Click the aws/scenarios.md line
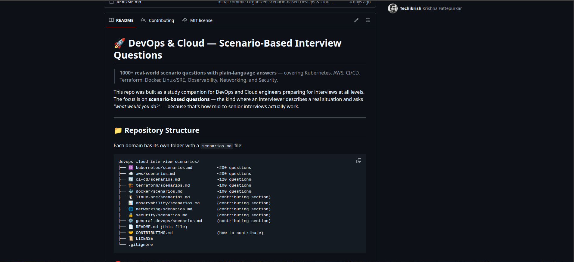This screenshot has height=262, width=574. (x=155, y=174)
